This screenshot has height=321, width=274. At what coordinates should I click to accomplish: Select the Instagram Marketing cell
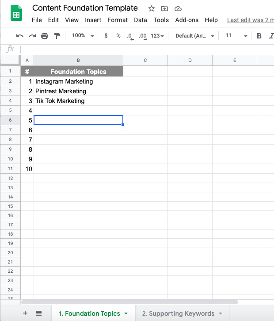point(78,81)
